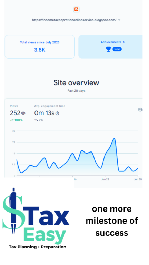
Task: Expand Achievements via chevron arrow
Action: pyautogui.click(x=124, y=42)
